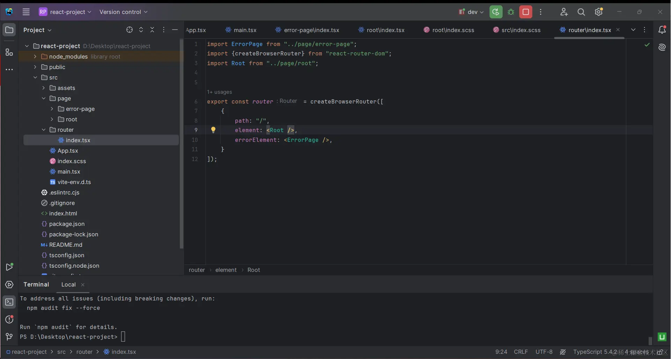This screenshot has height=359, width=671.
Task: Open Project panel options menu
Action: click(164, 30)
